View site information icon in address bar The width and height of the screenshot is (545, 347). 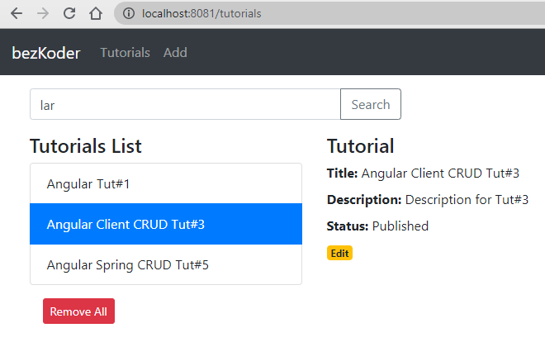[128, 14]
